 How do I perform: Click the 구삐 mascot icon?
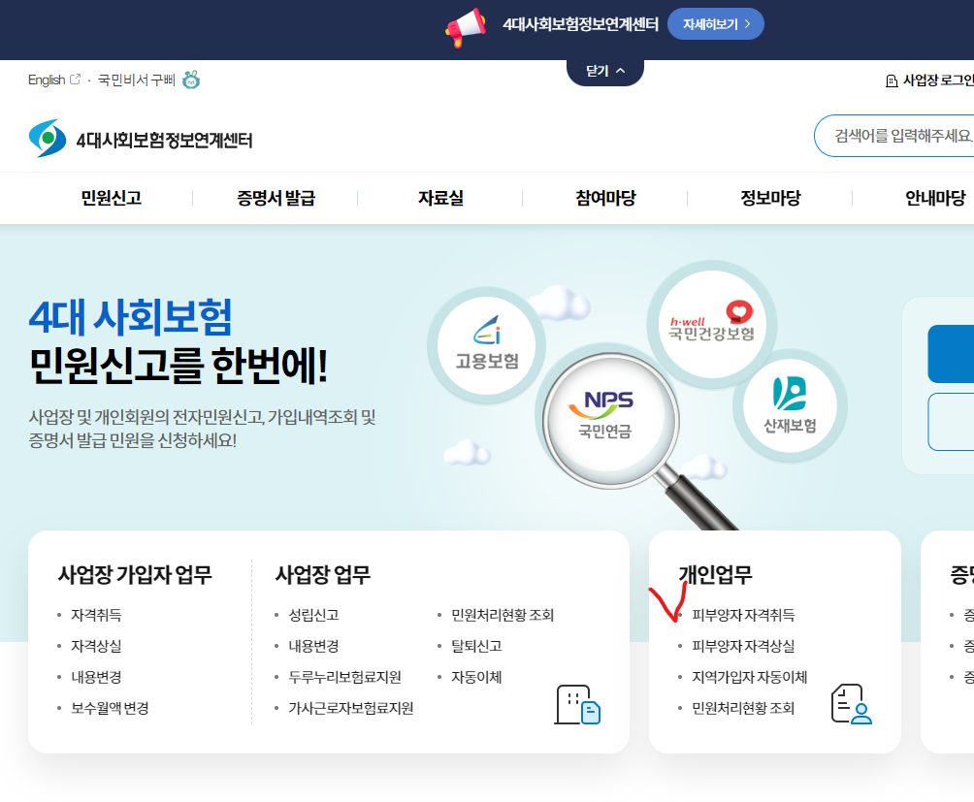[191, 80]
